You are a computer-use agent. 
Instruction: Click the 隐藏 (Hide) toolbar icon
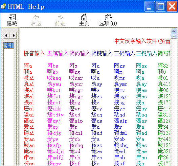pyautogui.click(x=12, y=17)
